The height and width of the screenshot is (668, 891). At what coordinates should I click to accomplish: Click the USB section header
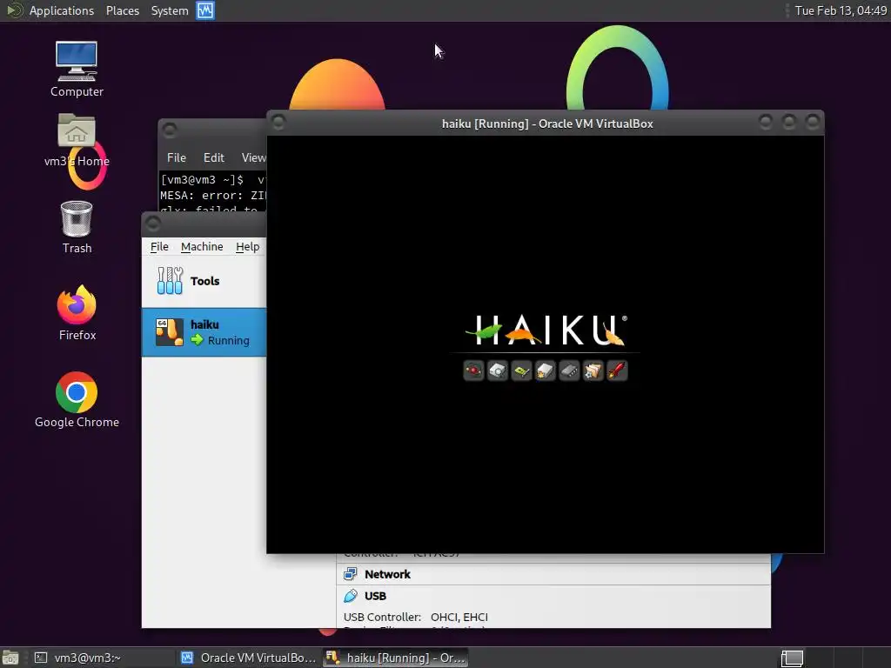pos(375,596)
